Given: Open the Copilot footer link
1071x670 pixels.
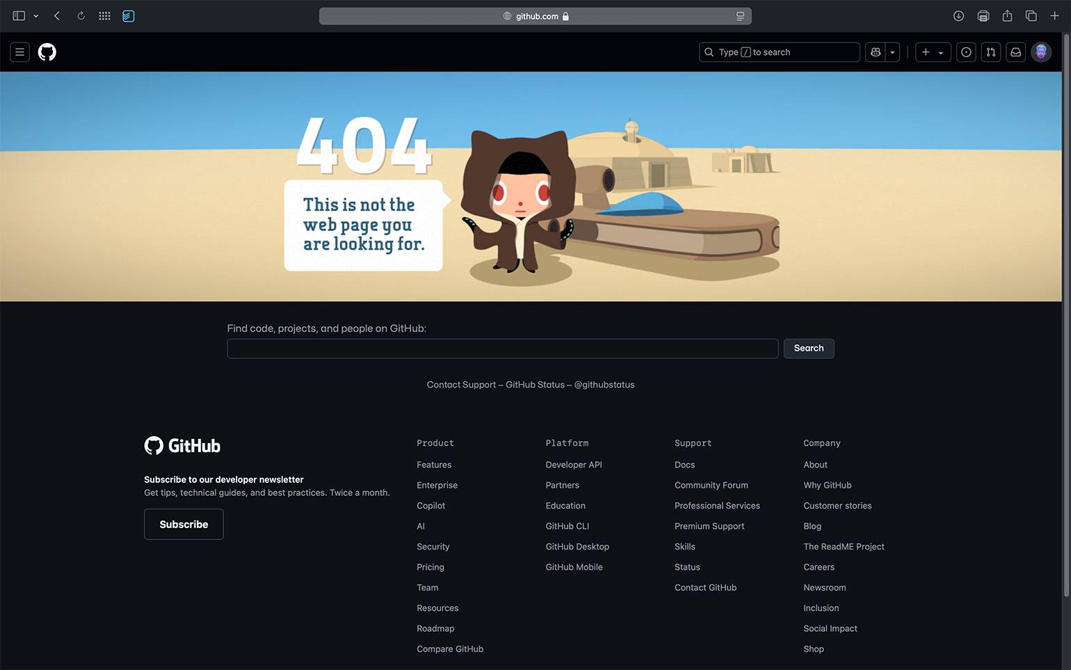Looking at the screenshot, I should pos(430,506).
